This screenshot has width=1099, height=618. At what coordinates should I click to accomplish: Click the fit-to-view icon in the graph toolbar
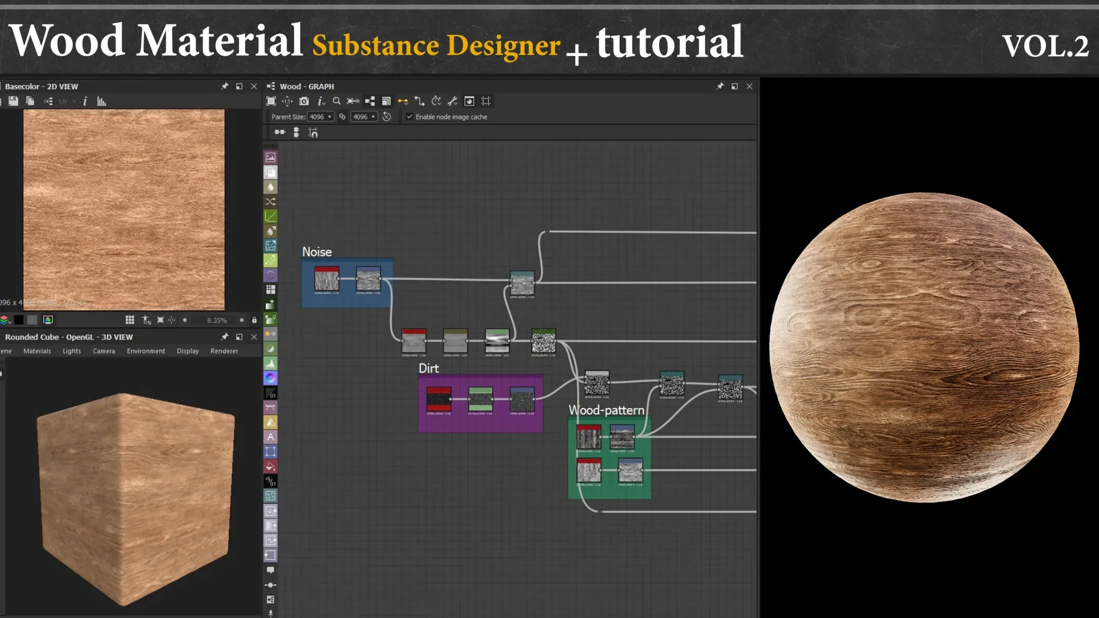(271, 101)
